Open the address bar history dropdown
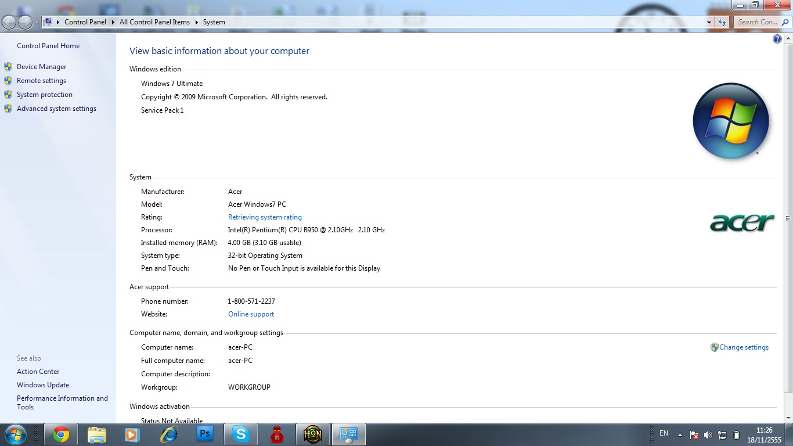The image size is (793, 446). pyautogui.click(x=709, y=22)
